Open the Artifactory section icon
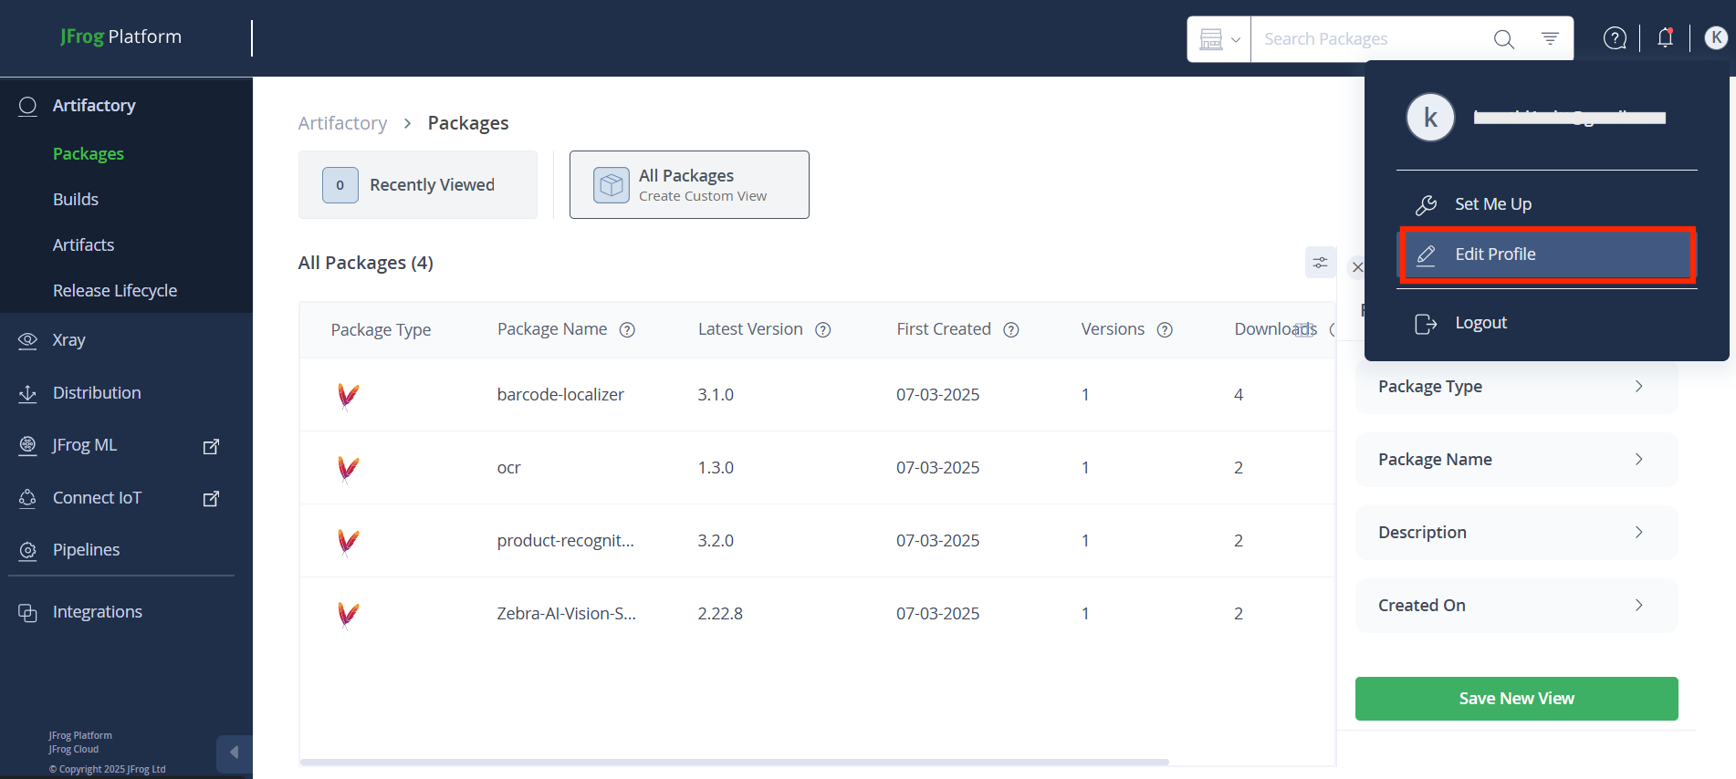Image resolution: width=1736 pixels, height=779 pixels. [28, 106]
